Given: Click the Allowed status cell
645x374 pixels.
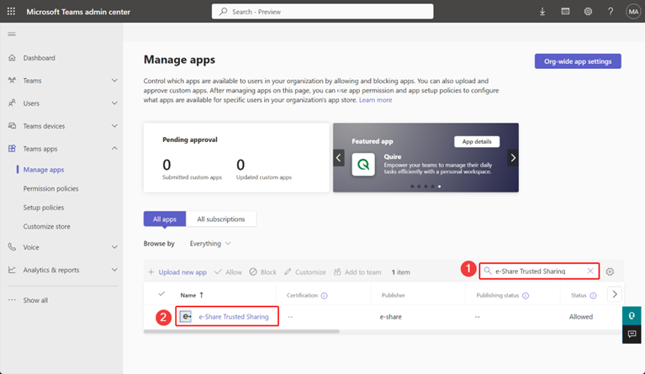Looking at the screenshot, I should tap(581, 317).
